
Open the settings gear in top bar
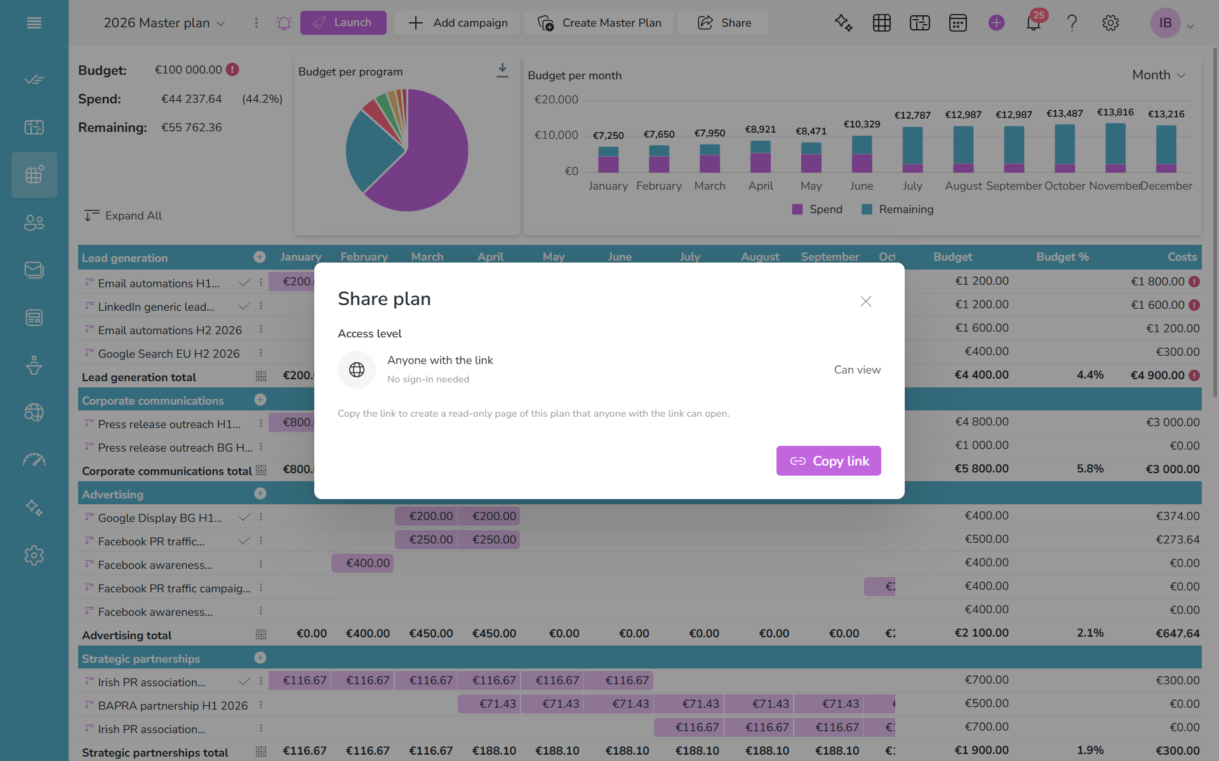point(1110,23)
